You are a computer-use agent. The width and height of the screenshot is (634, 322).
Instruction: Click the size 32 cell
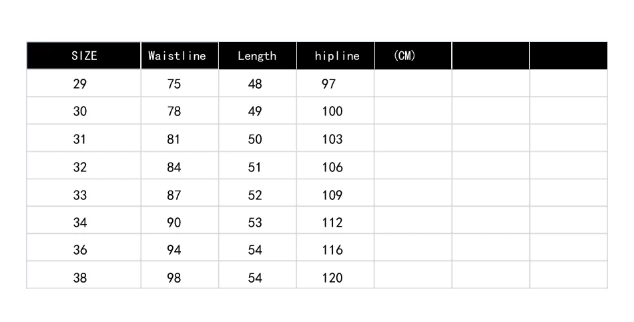(80, 167)
